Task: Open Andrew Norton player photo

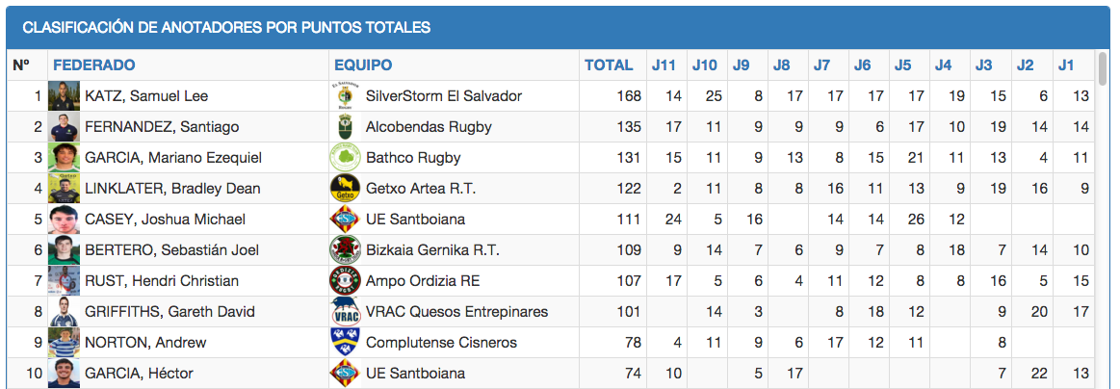Action: tap(64, 343)
